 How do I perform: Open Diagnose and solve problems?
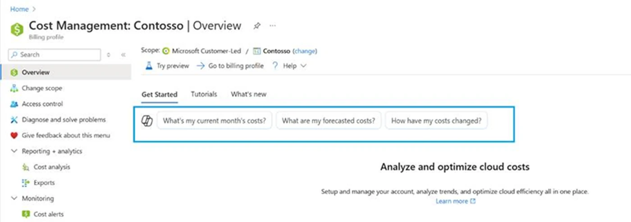coord(64,120)
